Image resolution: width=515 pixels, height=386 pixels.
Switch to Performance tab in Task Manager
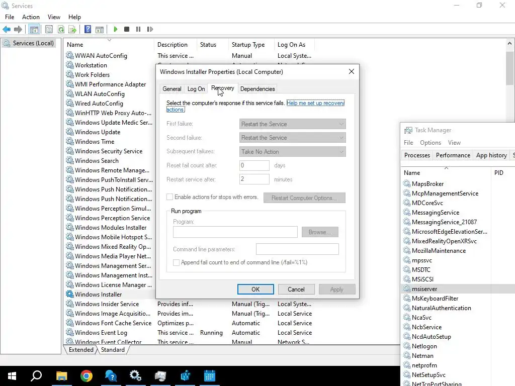[x=453, y=155]
